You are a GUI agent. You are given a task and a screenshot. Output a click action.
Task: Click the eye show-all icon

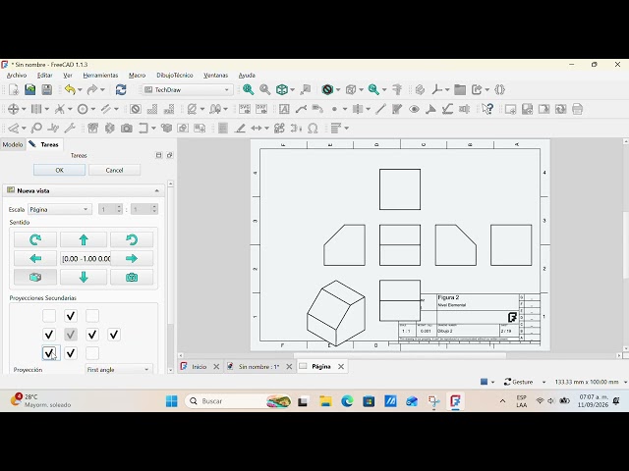click(414, 109)
